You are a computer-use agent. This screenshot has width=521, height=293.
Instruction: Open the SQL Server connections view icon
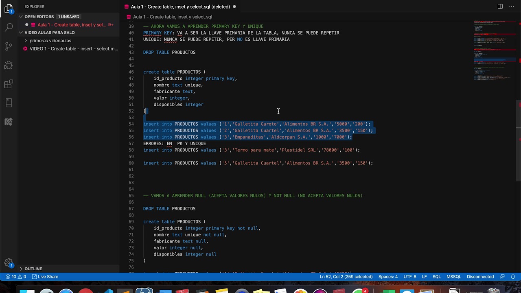pos(9,103)
